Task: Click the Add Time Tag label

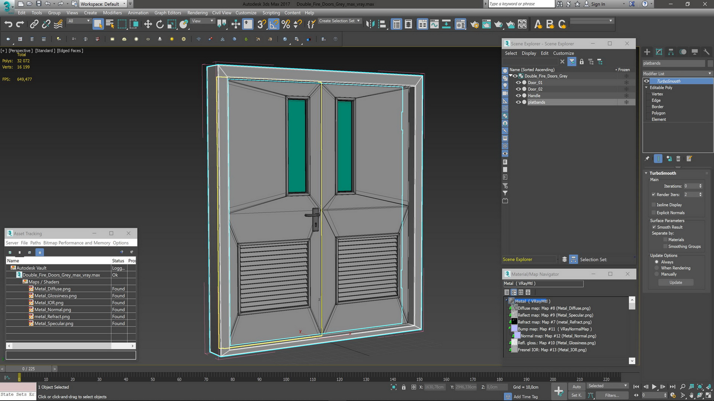Action: [525, 397]
